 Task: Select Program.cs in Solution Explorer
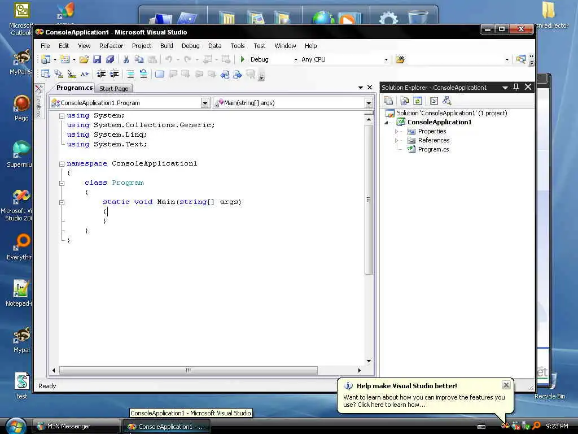click(x=433, y=149)
